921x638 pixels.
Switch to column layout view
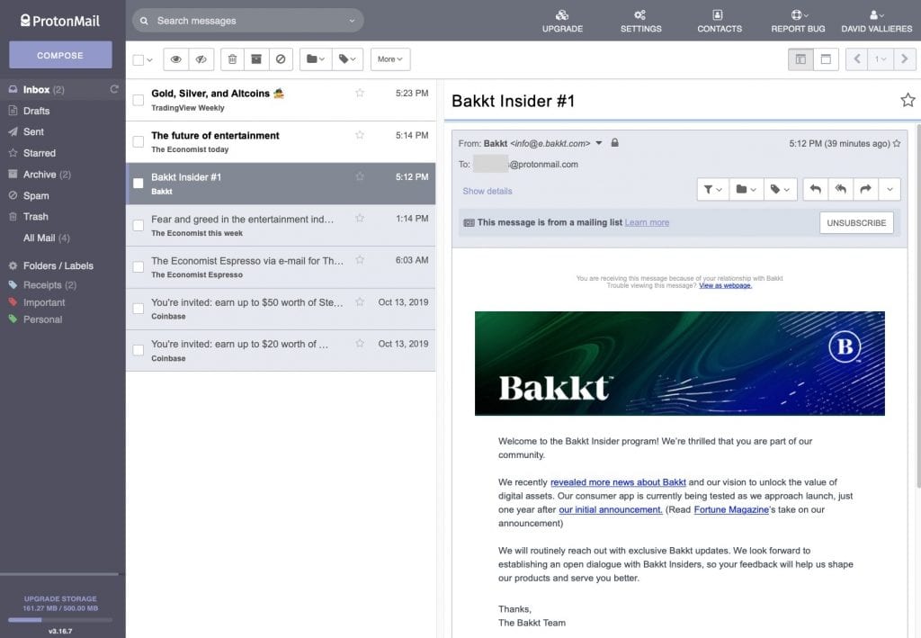800,59
